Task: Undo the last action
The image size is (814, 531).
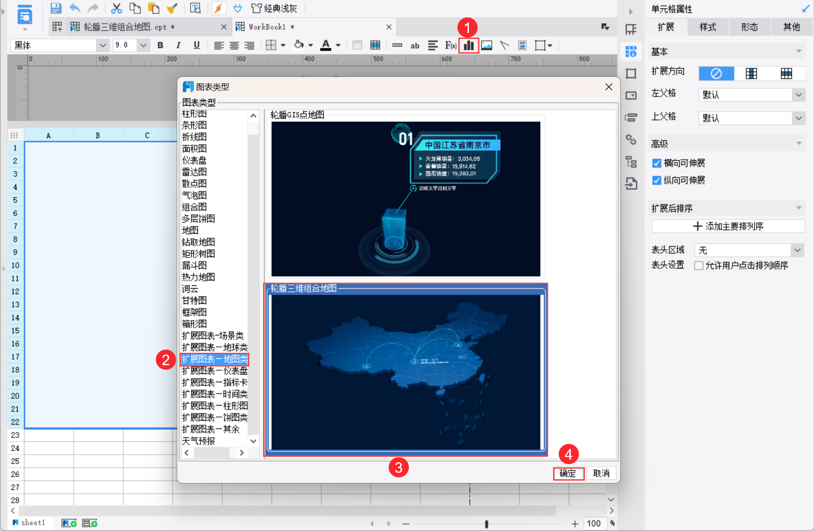Action: [x=75, y=8]
